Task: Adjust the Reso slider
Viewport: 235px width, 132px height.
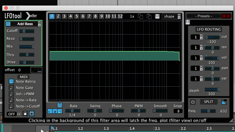Action: pos(27,39)
